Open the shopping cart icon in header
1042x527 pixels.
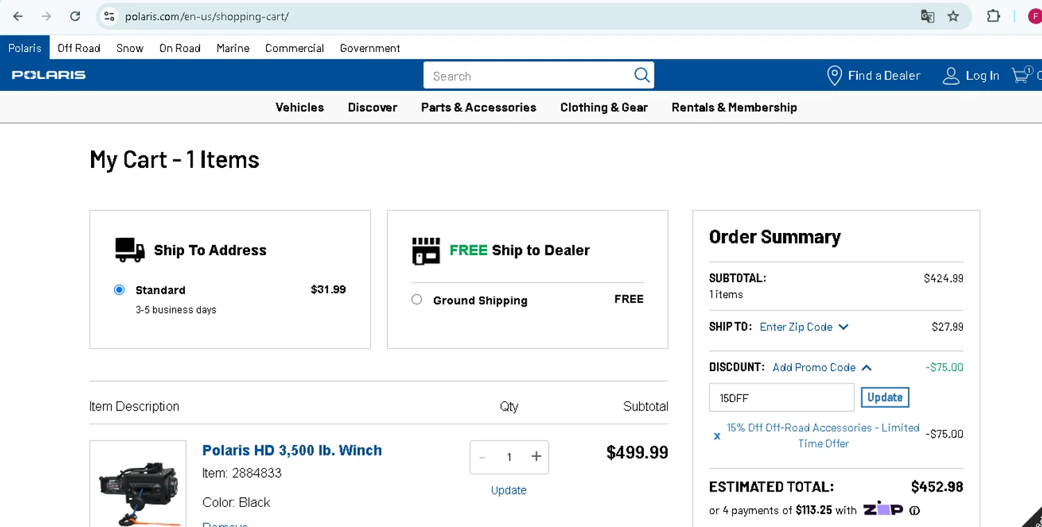coord(1021,75)
